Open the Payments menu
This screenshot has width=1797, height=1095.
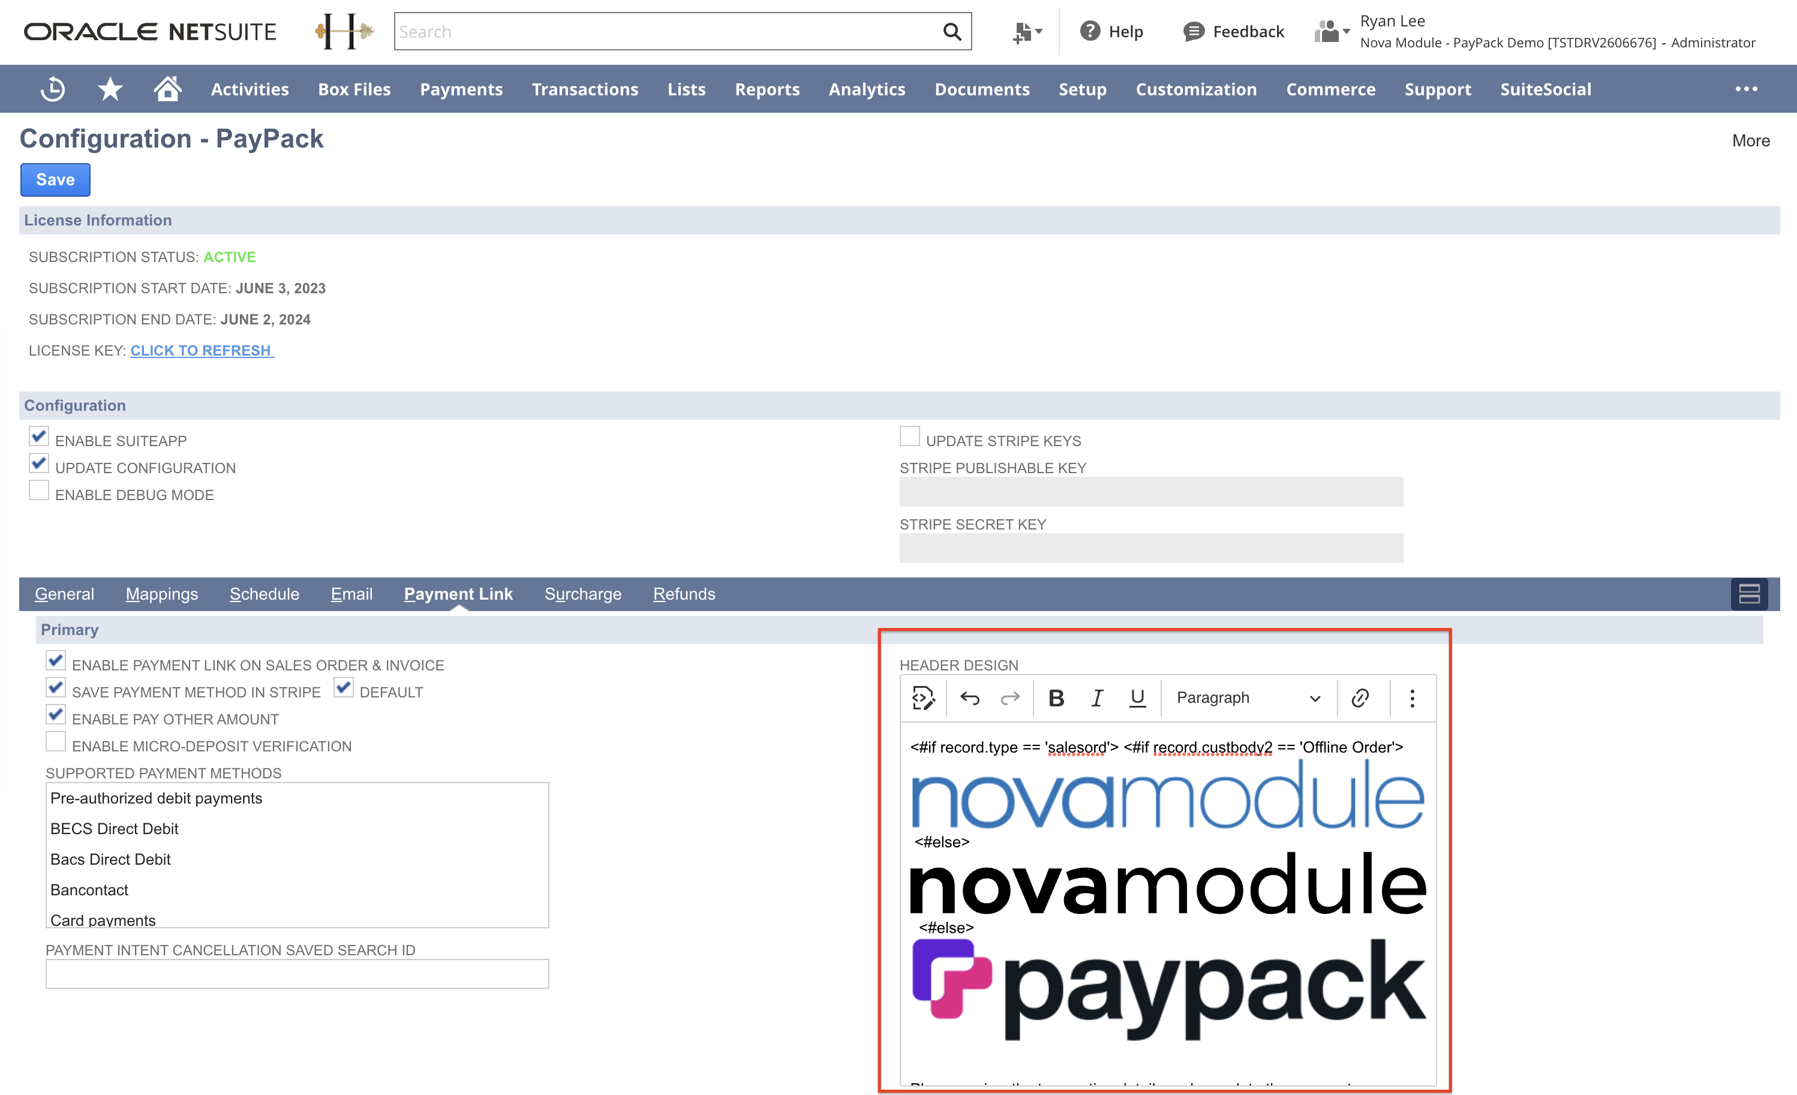click(x=461, y=89)
